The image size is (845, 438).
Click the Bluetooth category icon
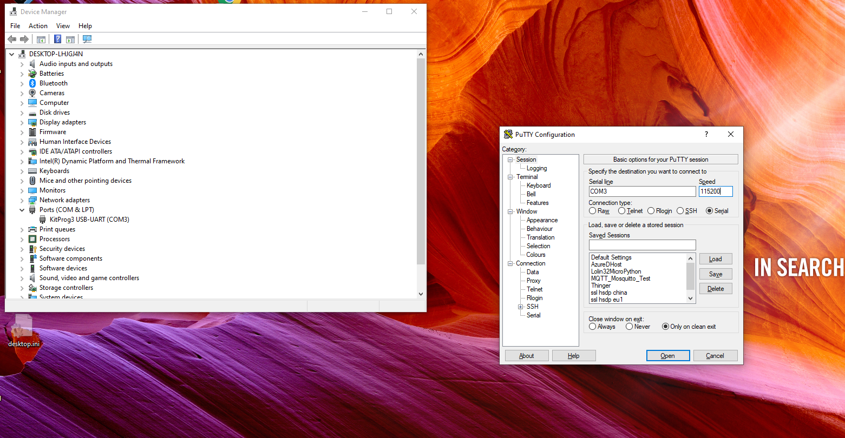pos(32,83)
